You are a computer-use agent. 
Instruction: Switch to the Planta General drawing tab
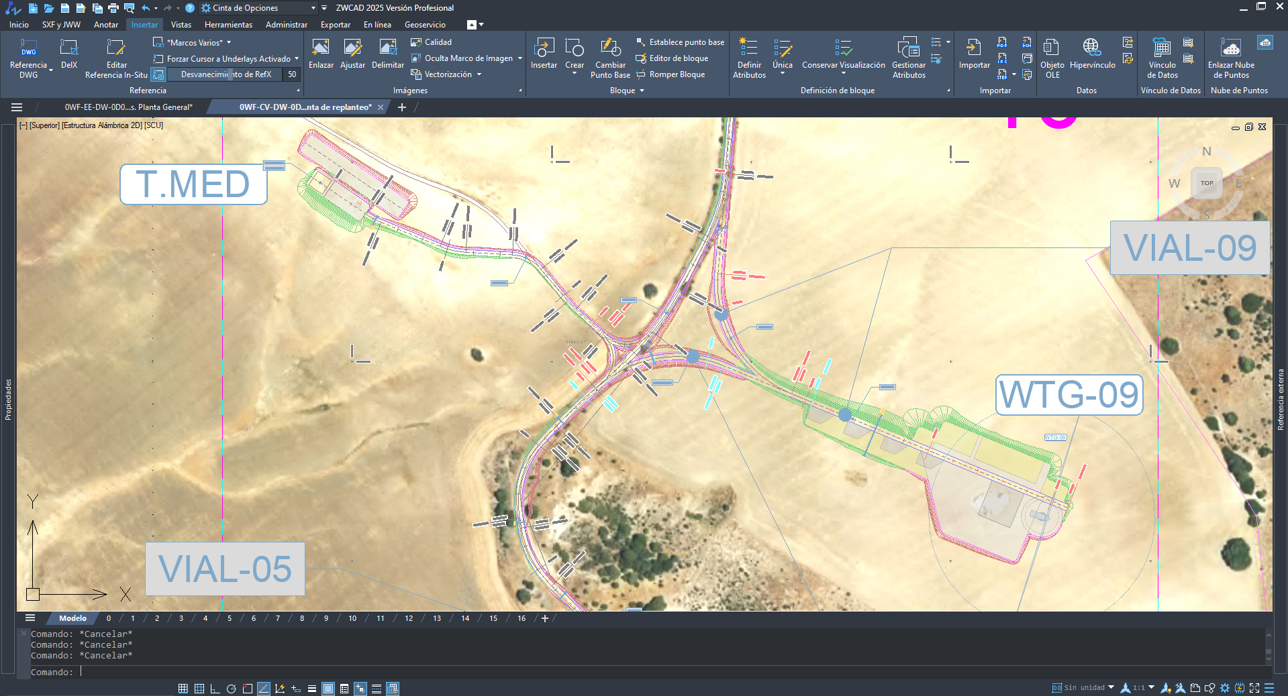point(128,107)
